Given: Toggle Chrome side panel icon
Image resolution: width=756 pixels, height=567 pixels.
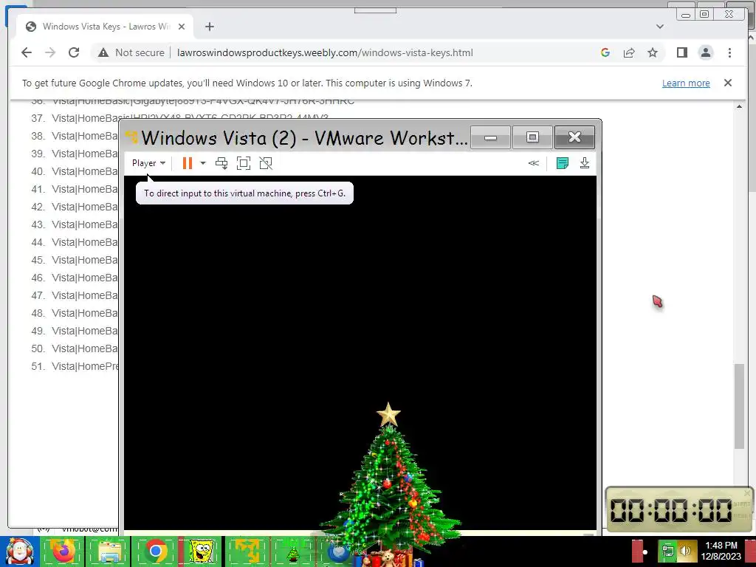Looking at the screenshot, I should pyautogui.click(x=681, y=52).
